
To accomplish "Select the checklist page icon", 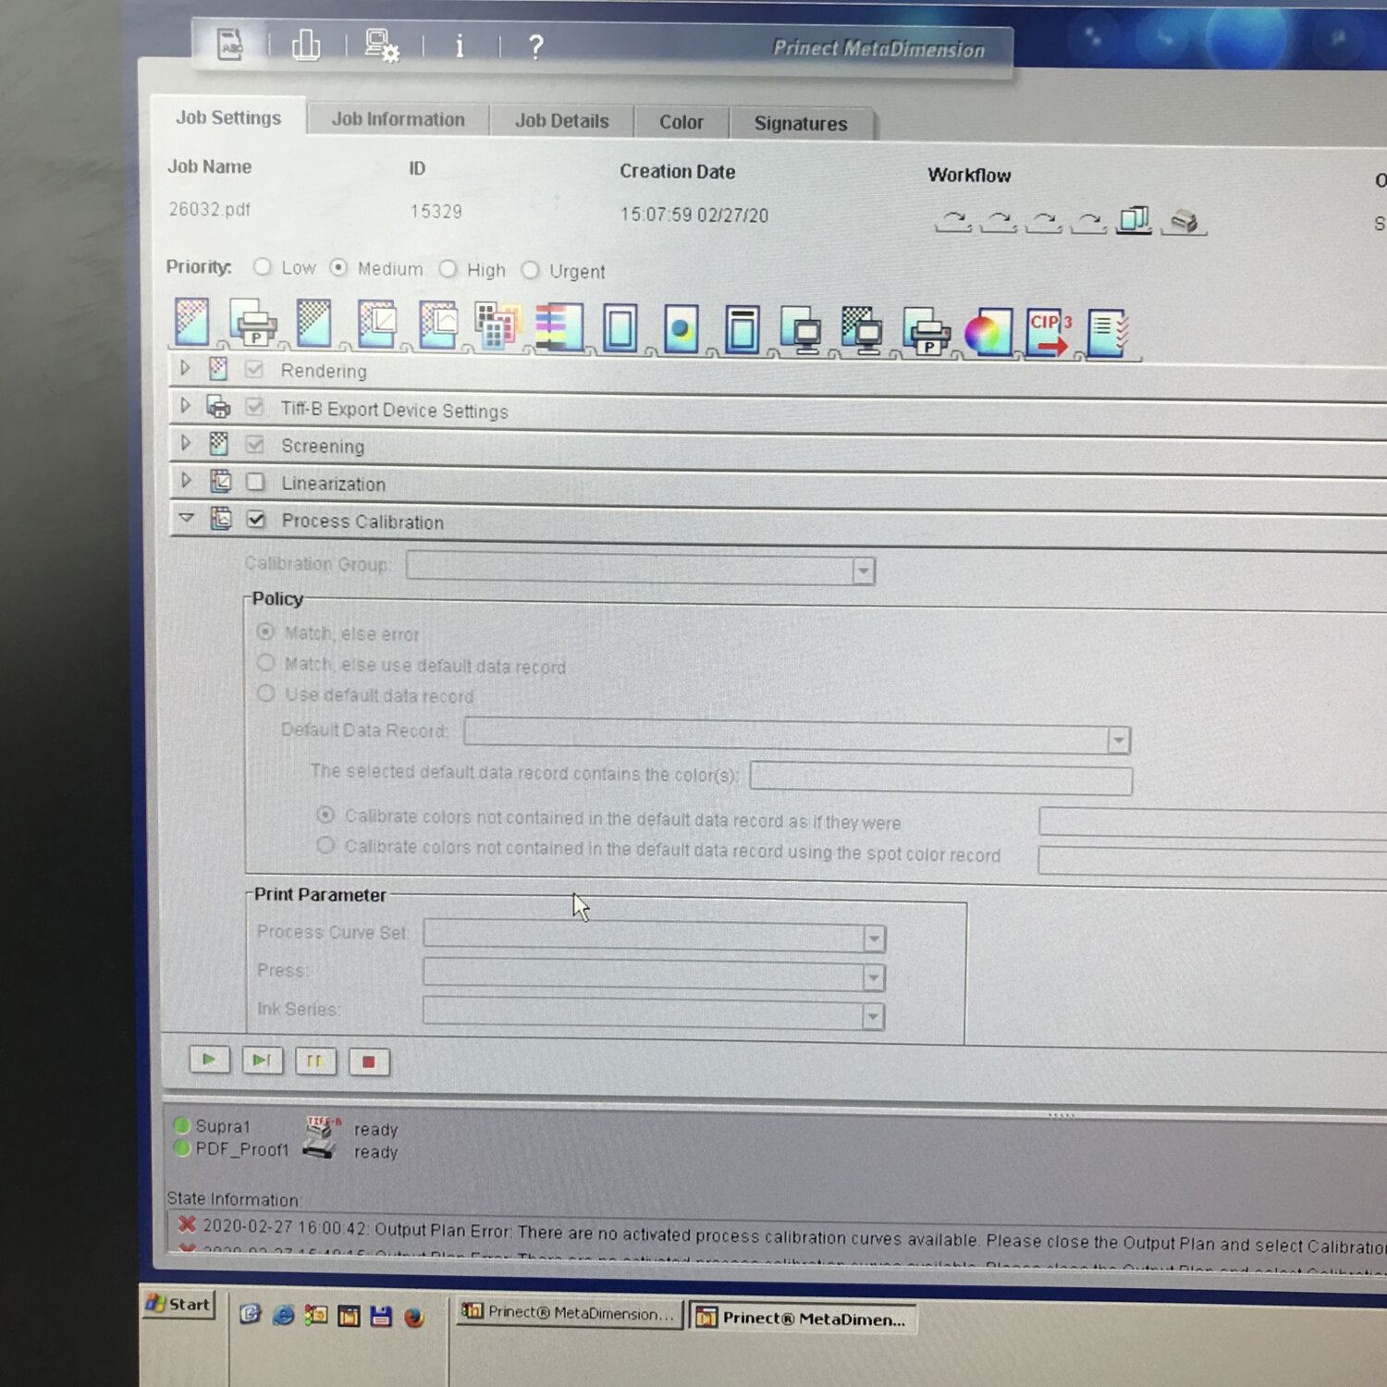I will pyautogui.click(x=1109, y=335).
